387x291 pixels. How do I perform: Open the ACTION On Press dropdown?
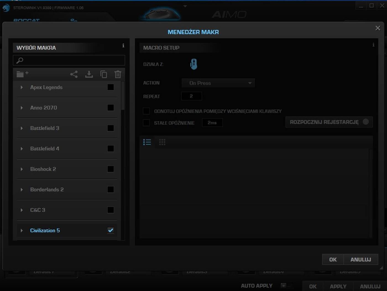pos(218,83)
